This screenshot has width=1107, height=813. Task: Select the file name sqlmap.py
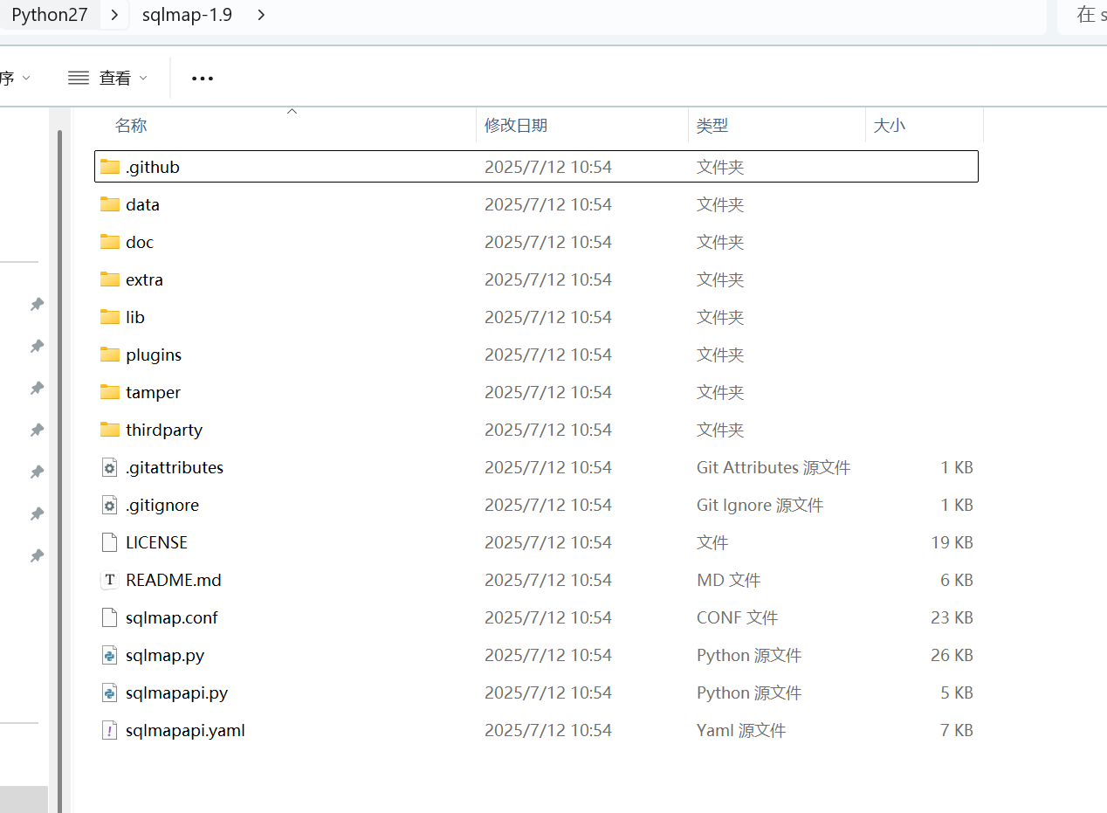165,655
